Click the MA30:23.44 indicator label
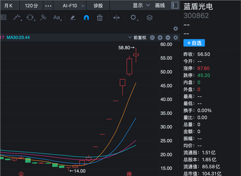The width and height of the screenshot is (241, 176). pos(18,37)
